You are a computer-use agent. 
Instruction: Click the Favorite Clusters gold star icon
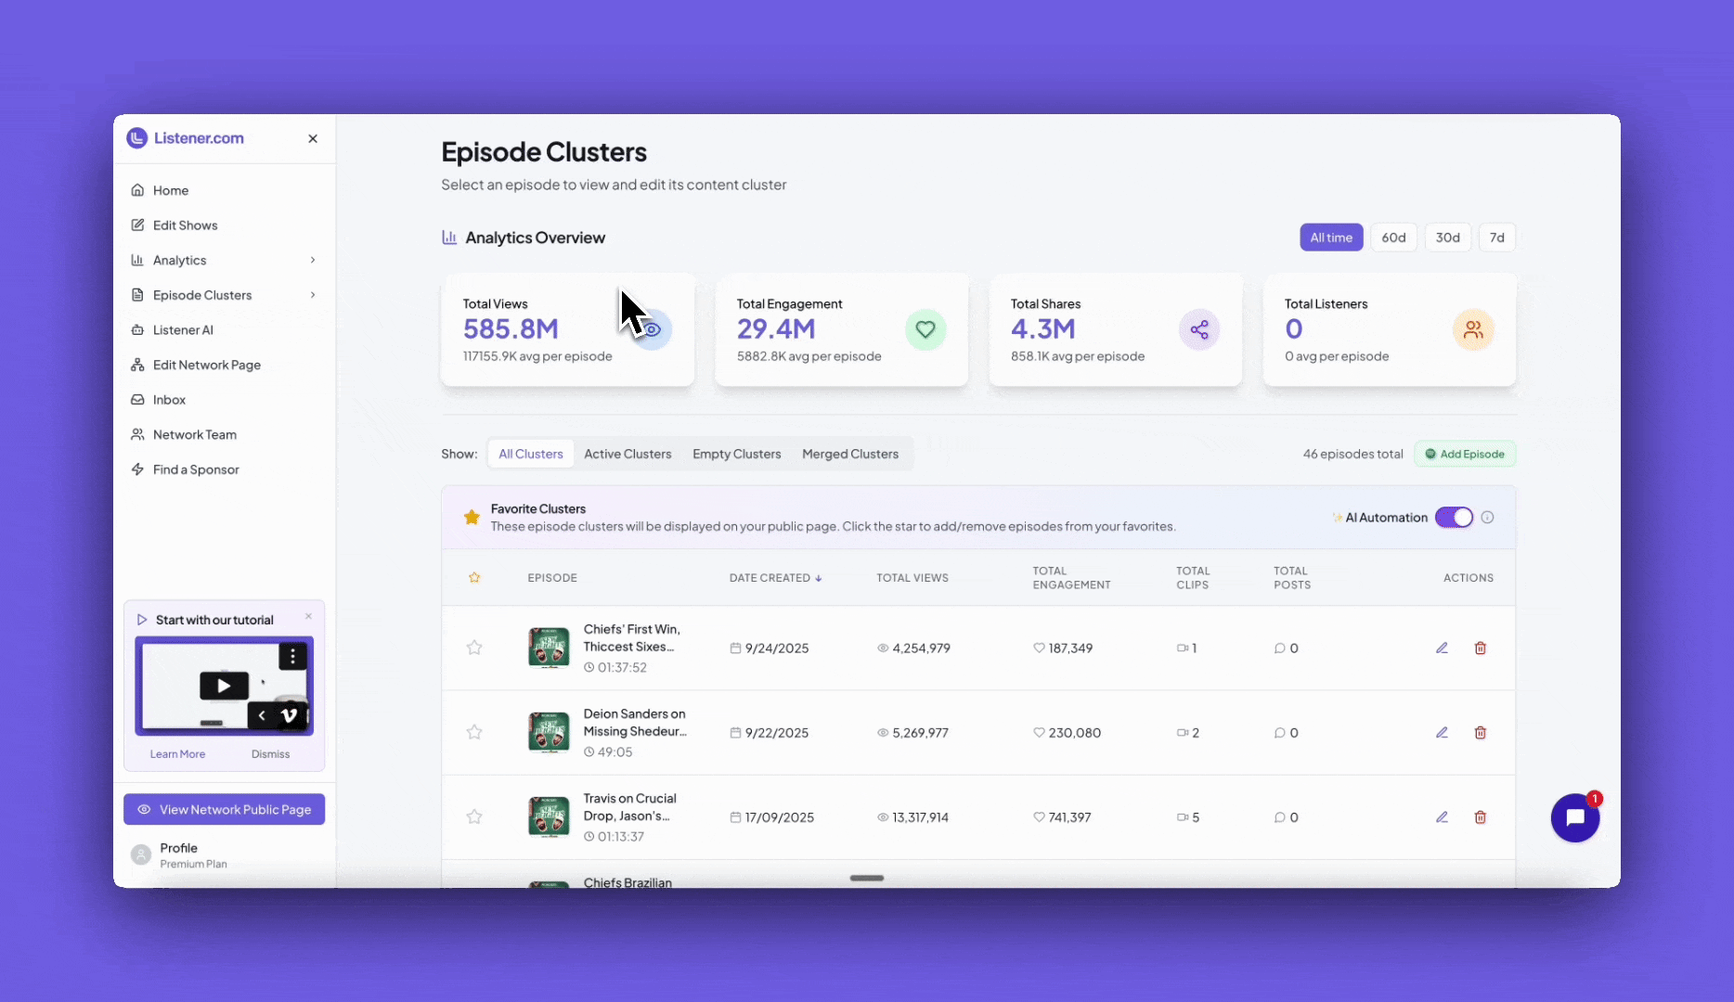point(472,517)
